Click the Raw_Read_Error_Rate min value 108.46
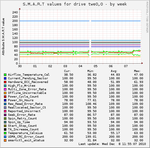 [91, 104]
